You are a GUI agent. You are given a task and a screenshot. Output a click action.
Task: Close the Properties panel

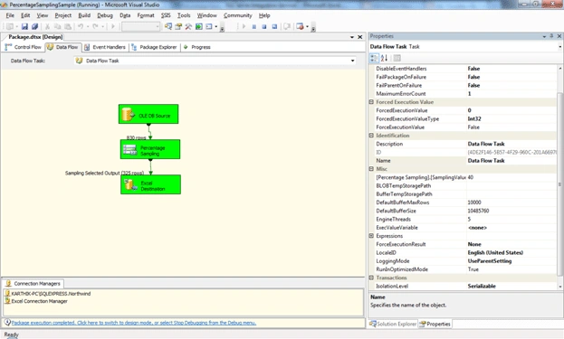click(x=559, y=36)
